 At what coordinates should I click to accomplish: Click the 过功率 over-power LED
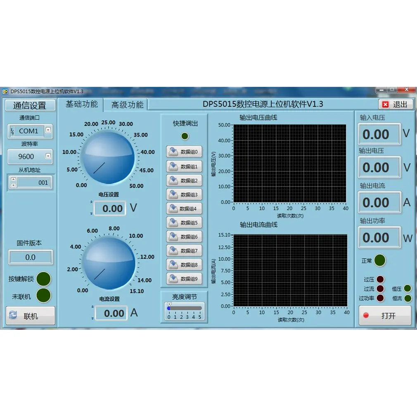[381, 298]
